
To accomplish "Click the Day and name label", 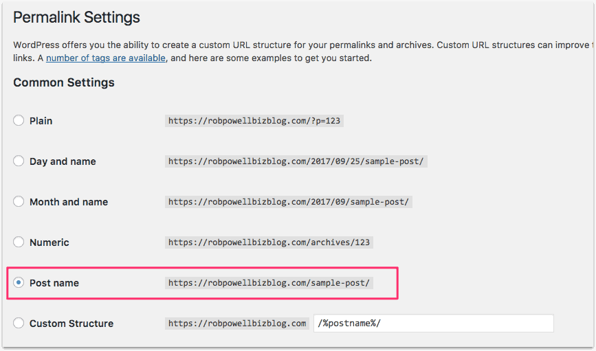I will (63, 161).
